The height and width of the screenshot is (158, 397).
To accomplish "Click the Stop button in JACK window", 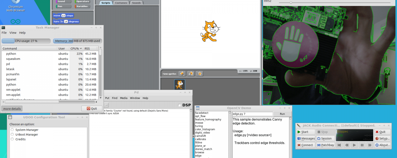I will [x=325, y=132].
